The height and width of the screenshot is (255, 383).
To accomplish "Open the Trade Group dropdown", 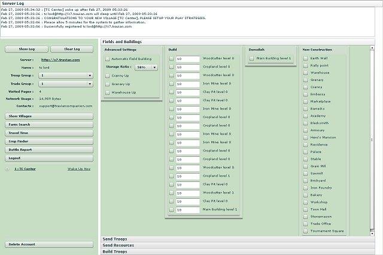I will click(x=66, y=84).
